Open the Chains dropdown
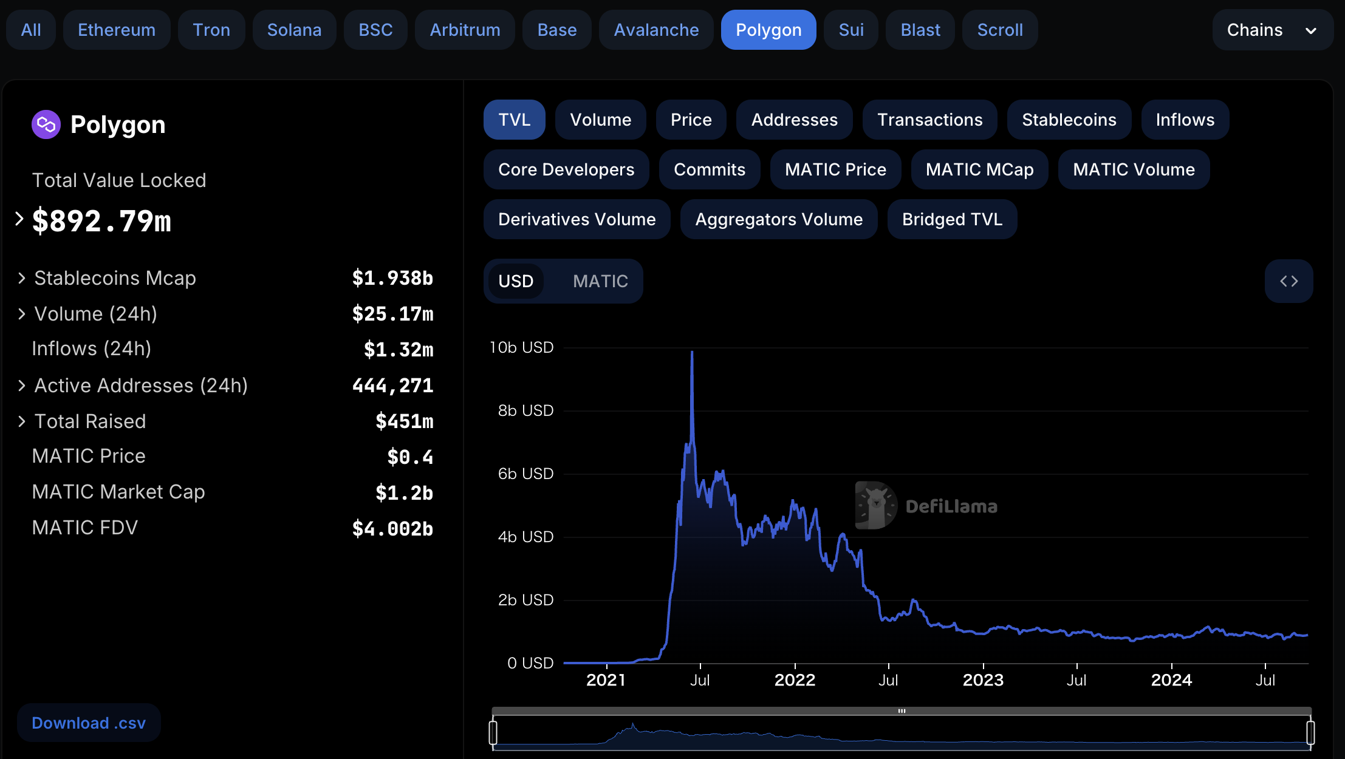 click(1273, 30)
